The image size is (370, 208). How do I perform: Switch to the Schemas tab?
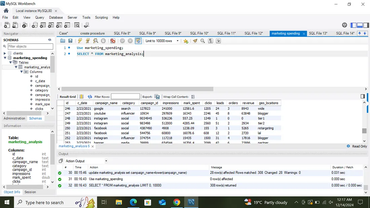point(35,118)
